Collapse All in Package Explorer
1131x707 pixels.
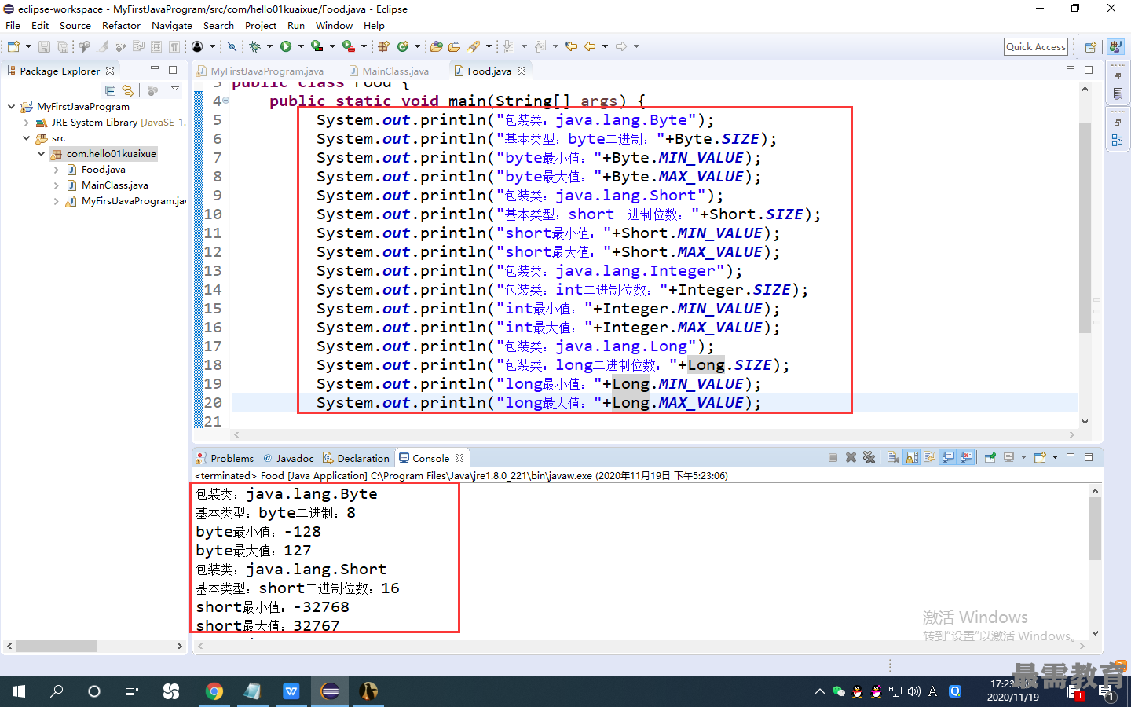pyautogui.click(x=110, y=90)
